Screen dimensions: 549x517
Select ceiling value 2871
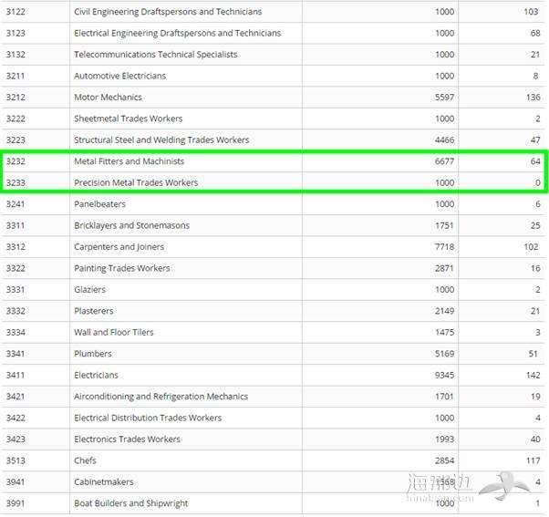[444, 268]
